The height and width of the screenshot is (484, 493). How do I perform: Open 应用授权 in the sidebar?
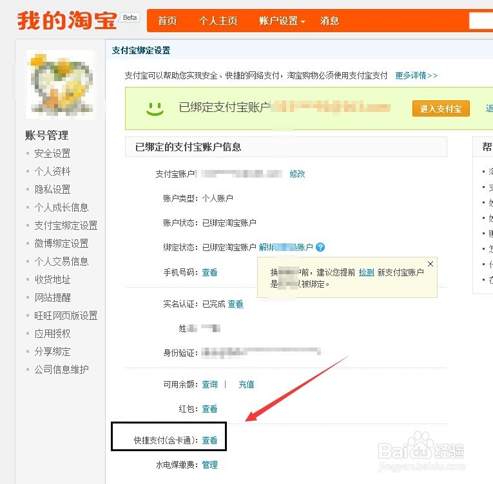click(52, 333)
